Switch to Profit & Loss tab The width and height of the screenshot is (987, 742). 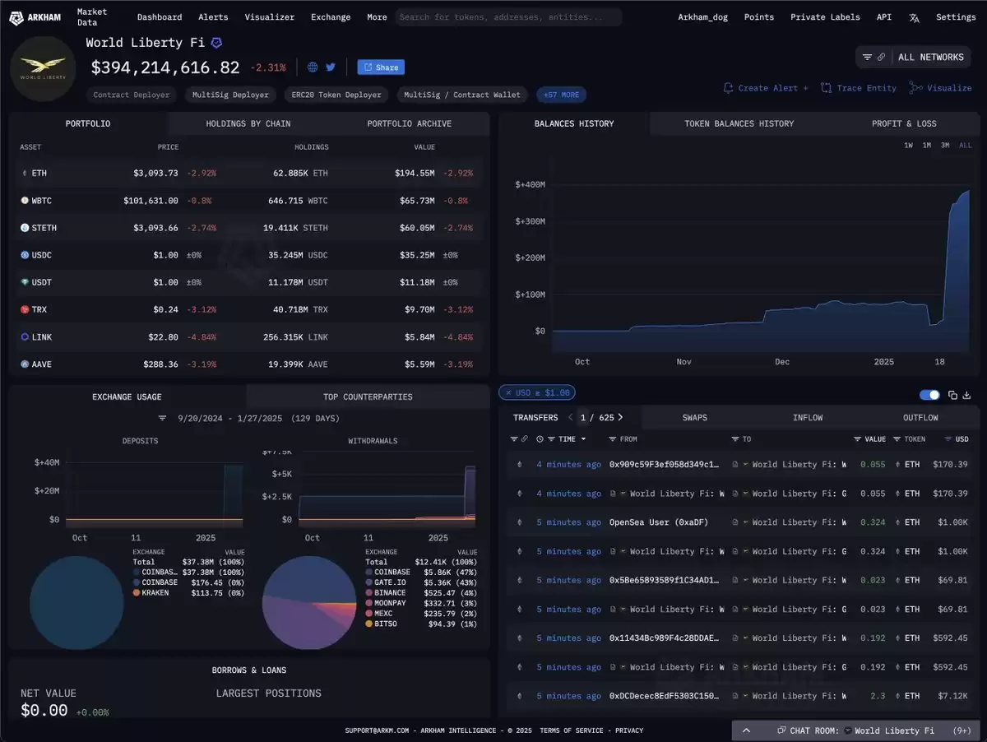tap(904, 123)
